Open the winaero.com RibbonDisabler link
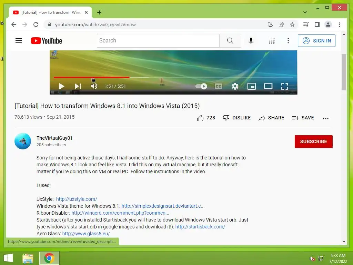 tap(120, 213)
